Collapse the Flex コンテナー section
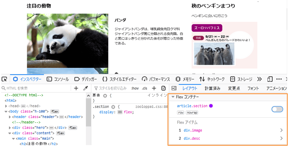This screenshot has height=146, width=289. [x=173, y=97]
